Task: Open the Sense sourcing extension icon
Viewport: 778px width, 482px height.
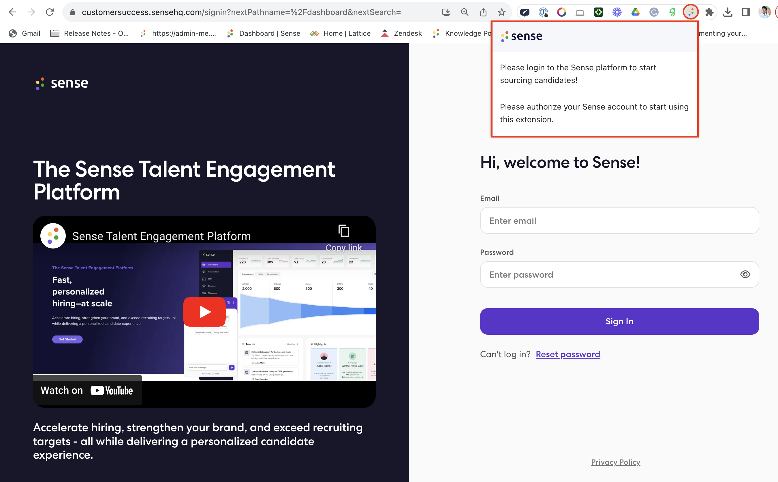Action: (691, 12)
